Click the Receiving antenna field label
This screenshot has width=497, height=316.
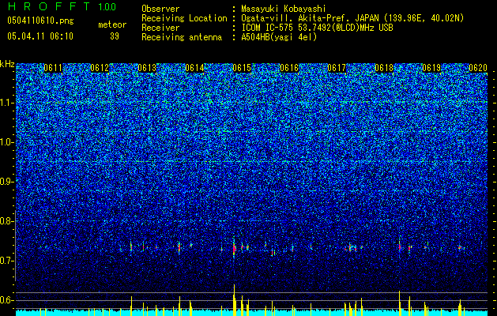(x=182, y=37)
